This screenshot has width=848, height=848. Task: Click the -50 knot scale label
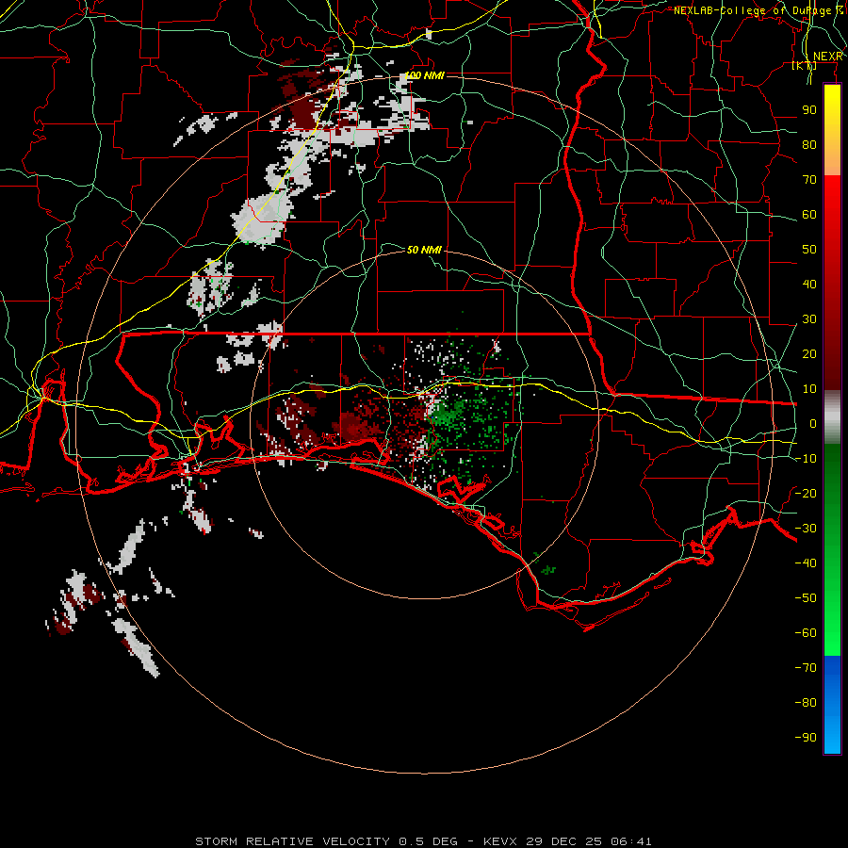point(806,598)
